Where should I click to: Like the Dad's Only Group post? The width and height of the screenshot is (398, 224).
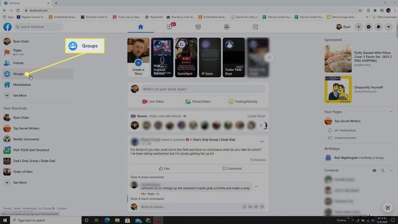tap(164, 168)
